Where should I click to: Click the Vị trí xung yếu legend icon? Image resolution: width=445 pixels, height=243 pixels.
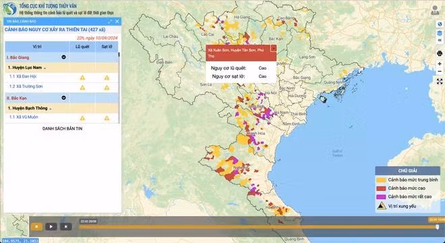coord(382,206)
